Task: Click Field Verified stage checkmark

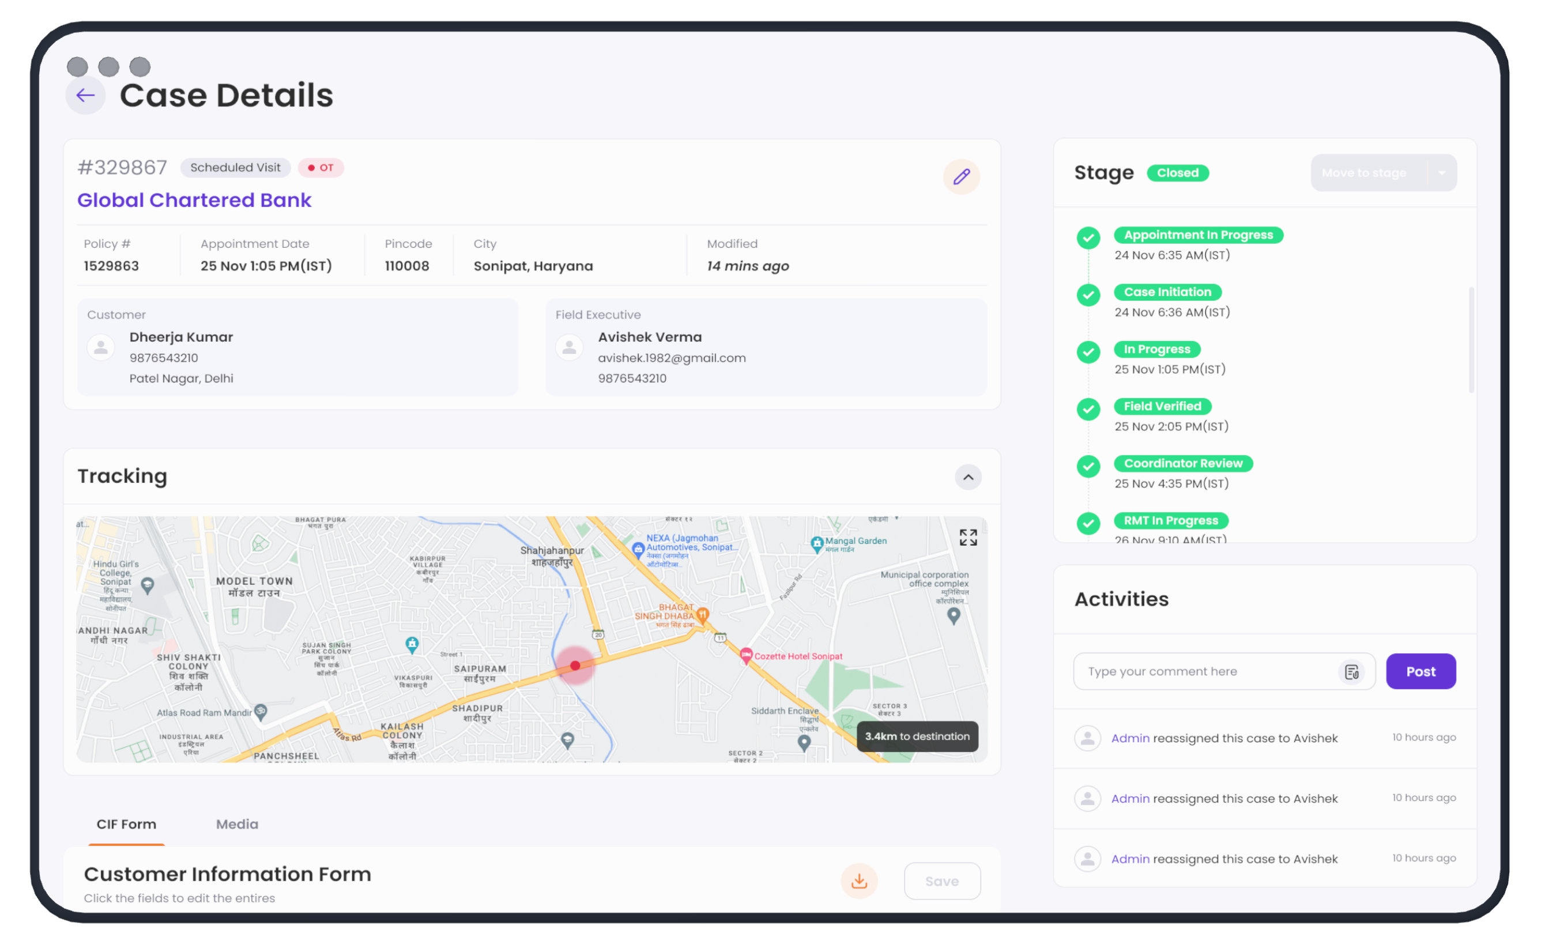Action: click(1088, 409)
